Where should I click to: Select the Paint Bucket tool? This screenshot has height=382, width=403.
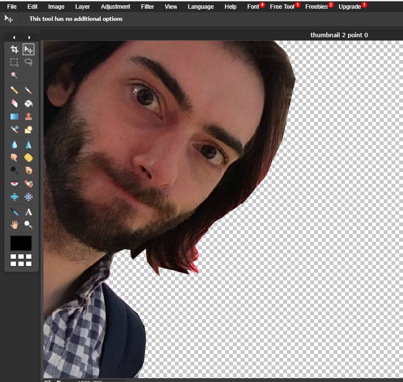tap(29, 103)
